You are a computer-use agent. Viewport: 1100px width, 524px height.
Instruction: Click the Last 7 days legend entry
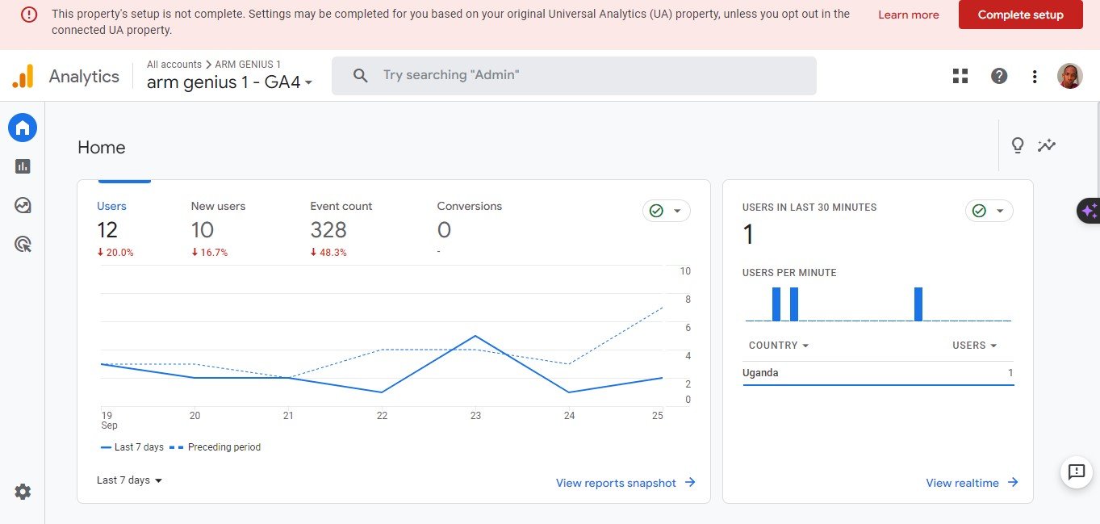click(x=132, y=447)
